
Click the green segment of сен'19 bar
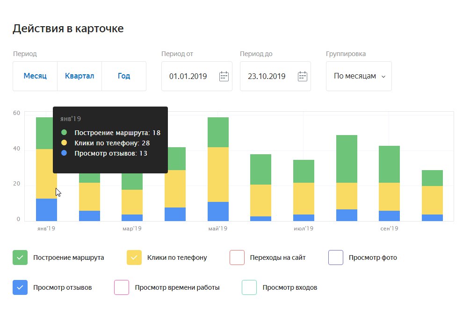point(390,165)
